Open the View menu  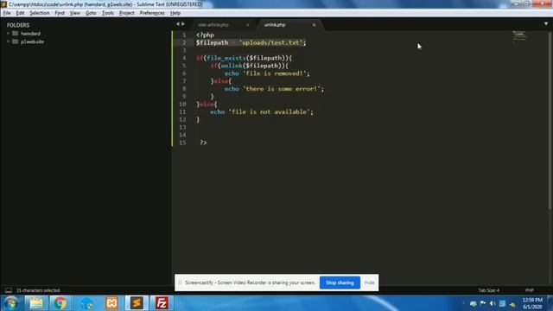tap(75, 13)
